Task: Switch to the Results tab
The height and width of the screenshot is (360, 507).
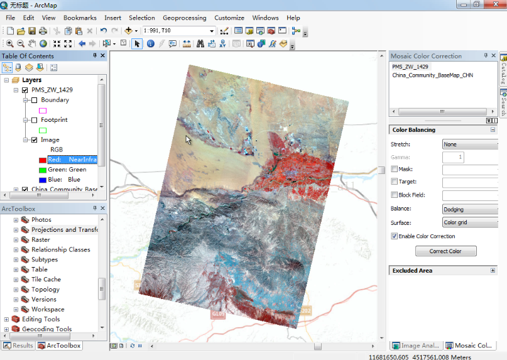Action: click(x=18, y=346)
